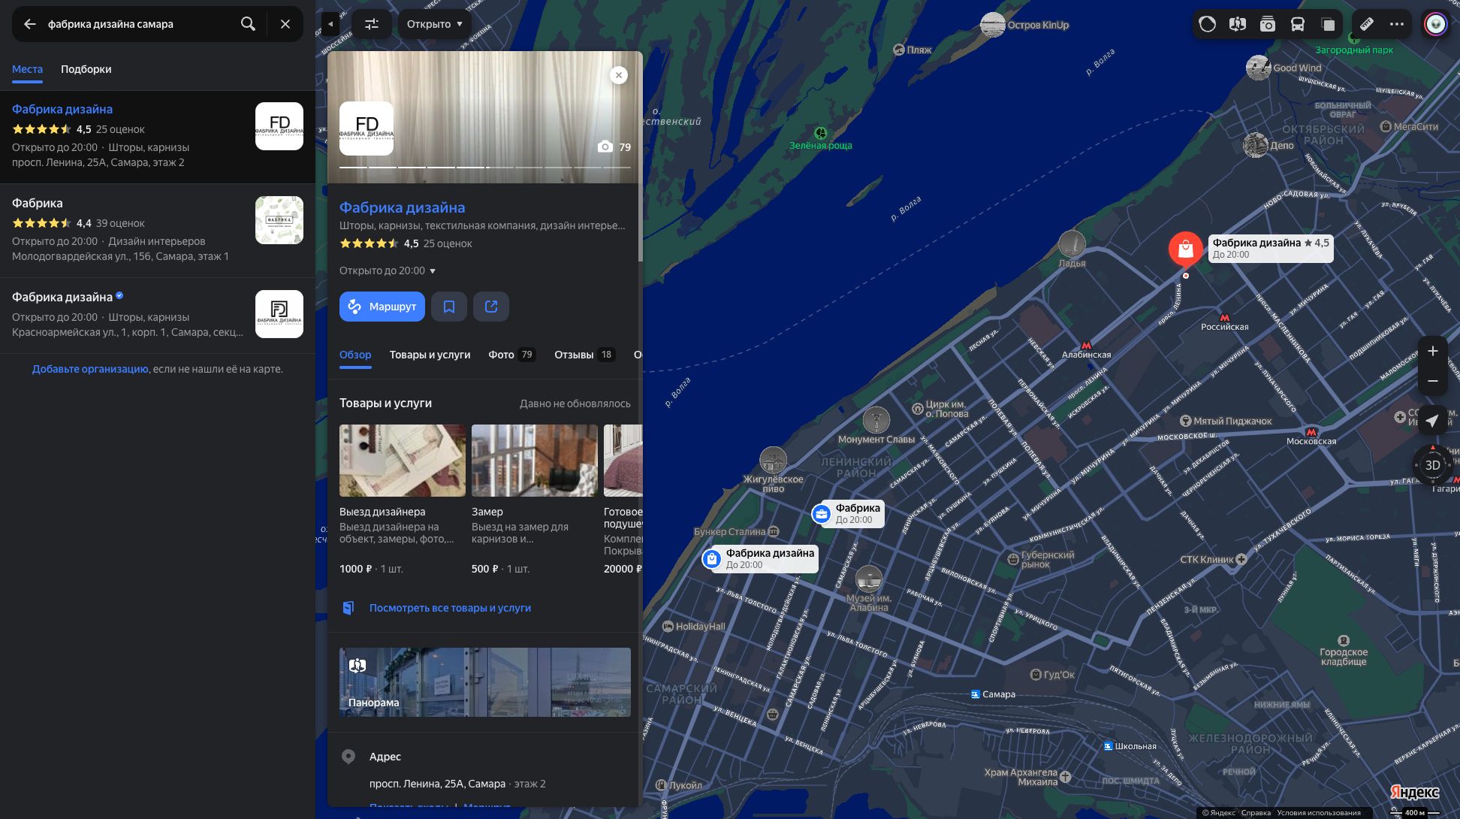Select the ruler distance measuring tool

pos(1367,24)
